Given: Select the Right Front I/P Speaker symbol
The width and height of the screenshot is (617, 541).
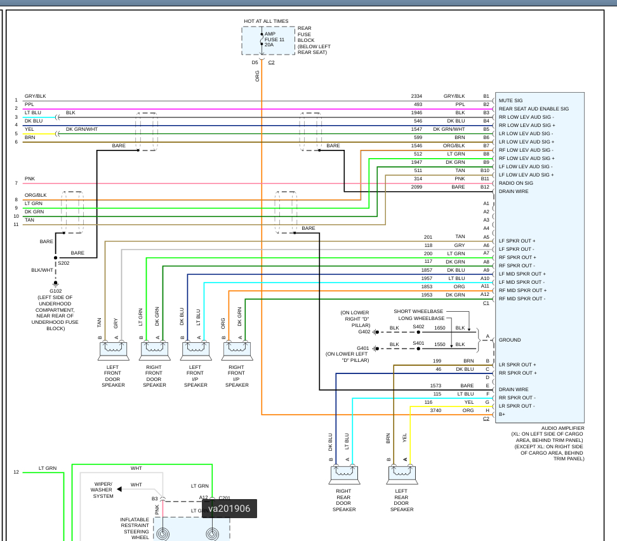Looking at the screenshot, I should (x=236, y=349).
